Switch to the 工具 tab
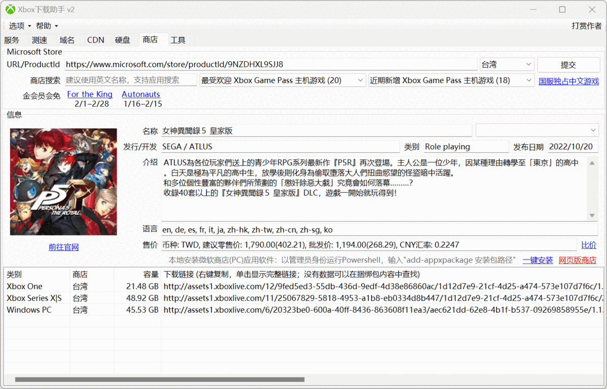 point(178,40)
